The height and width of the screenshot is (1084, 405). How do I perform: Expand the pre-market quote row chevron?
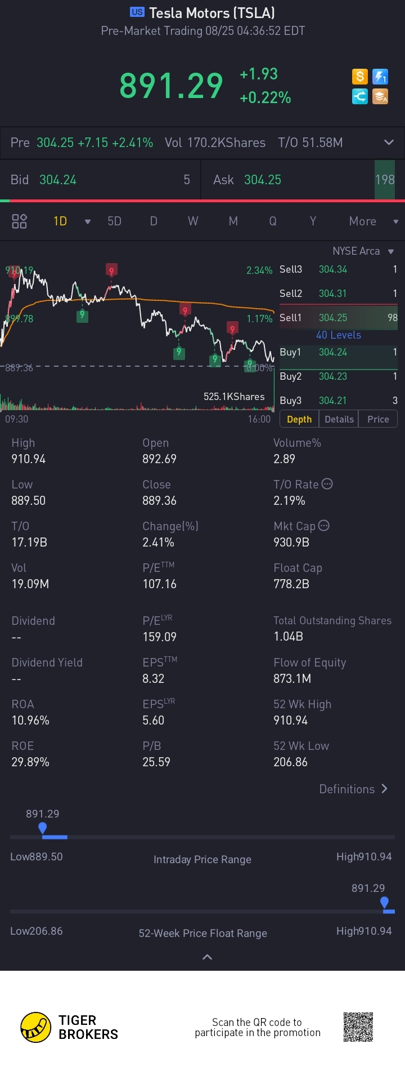point(389,143)
